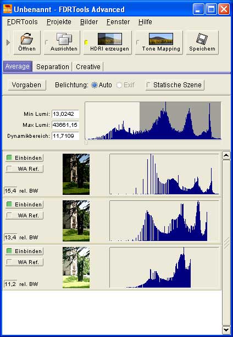Select the Auto exposure radio button
The image size is (233, 337).
click(x=94, y=85)
